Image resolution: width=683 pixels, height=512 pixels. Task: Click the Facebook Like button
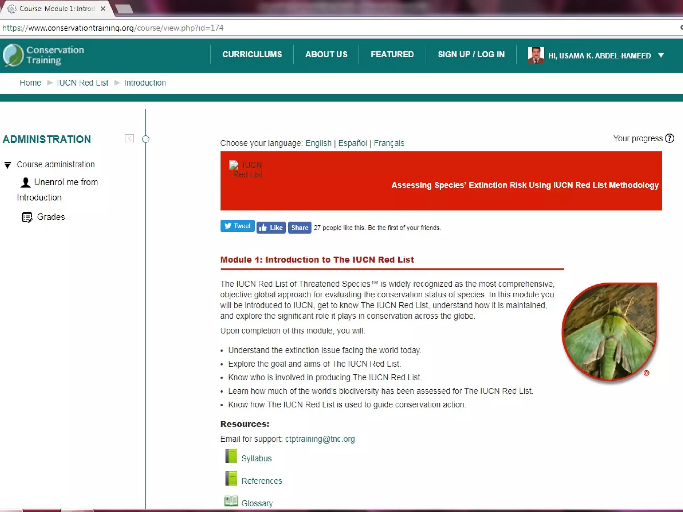(271, 228)
